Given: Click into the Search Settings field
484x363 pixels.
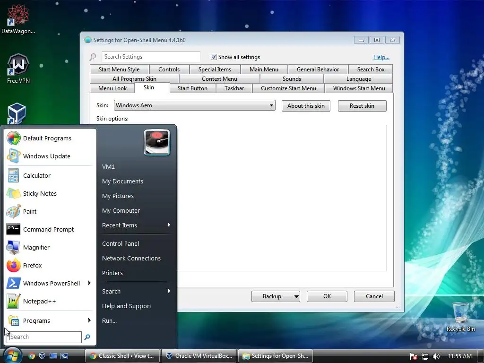Looking at the screenshot, I should coord(151,57).
